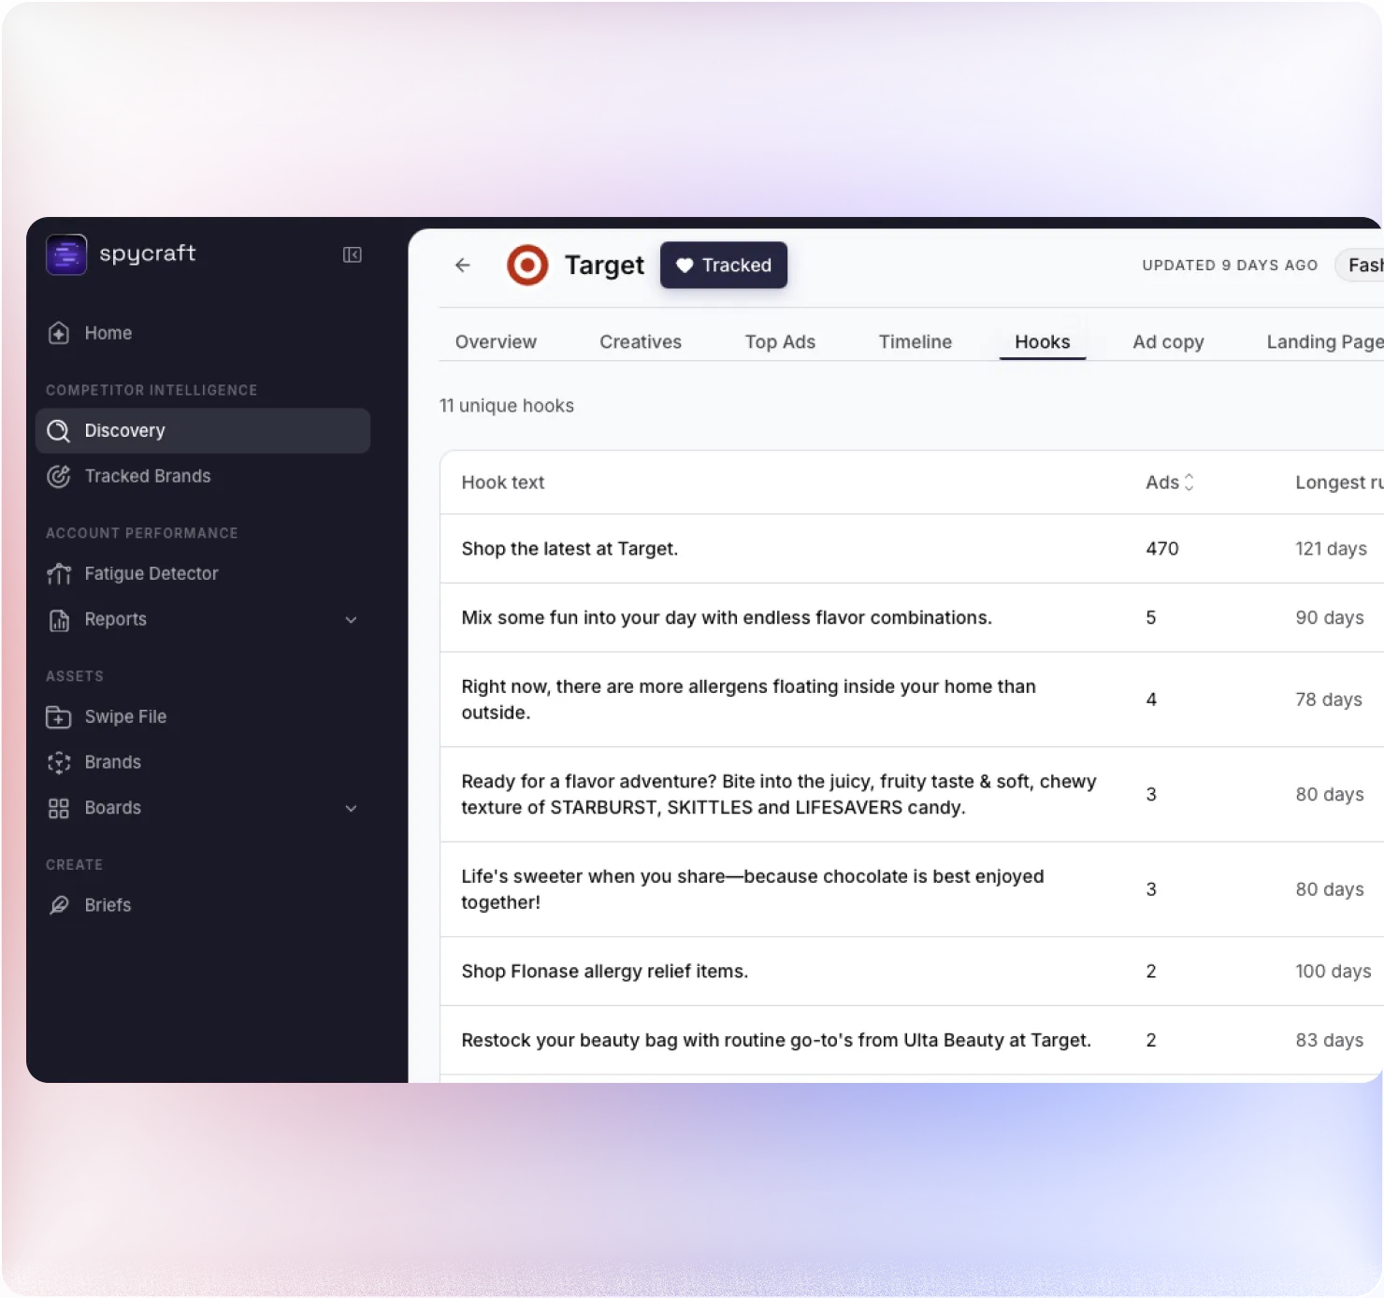Image resolution: width=1384 pixels, height=1298 pixels.
Task: Click the Longest run column header
Action: point(1339,483)
